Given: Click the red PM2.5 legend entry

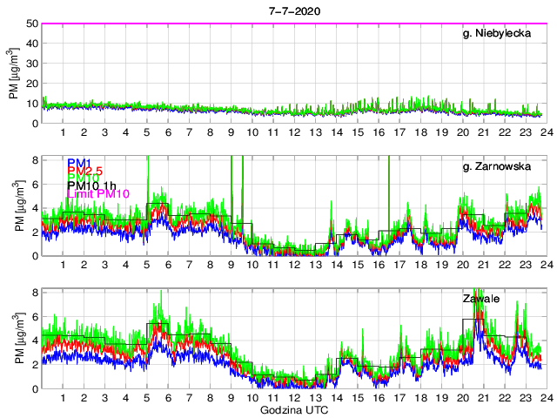Looking at the screenshot, I should pos(84,172).
